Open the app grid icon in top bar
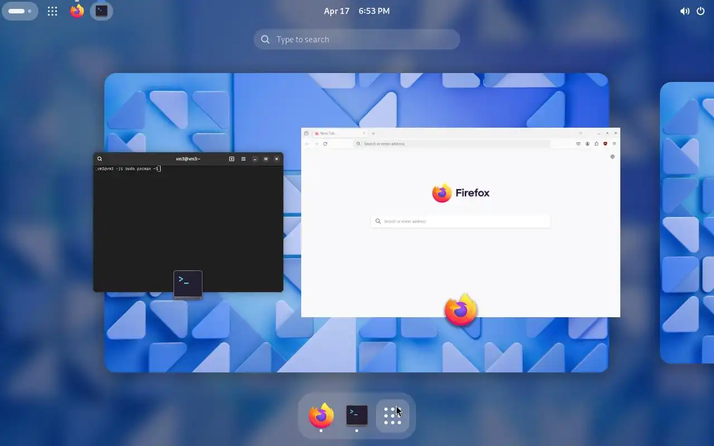 coord(52,11)
